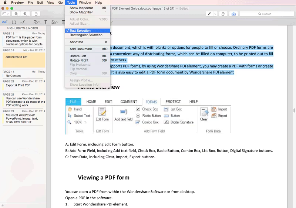This screenshot has height=208, width=296.
Task: Close the open Tools menu in the menu bar
Action: coord(71,3)
